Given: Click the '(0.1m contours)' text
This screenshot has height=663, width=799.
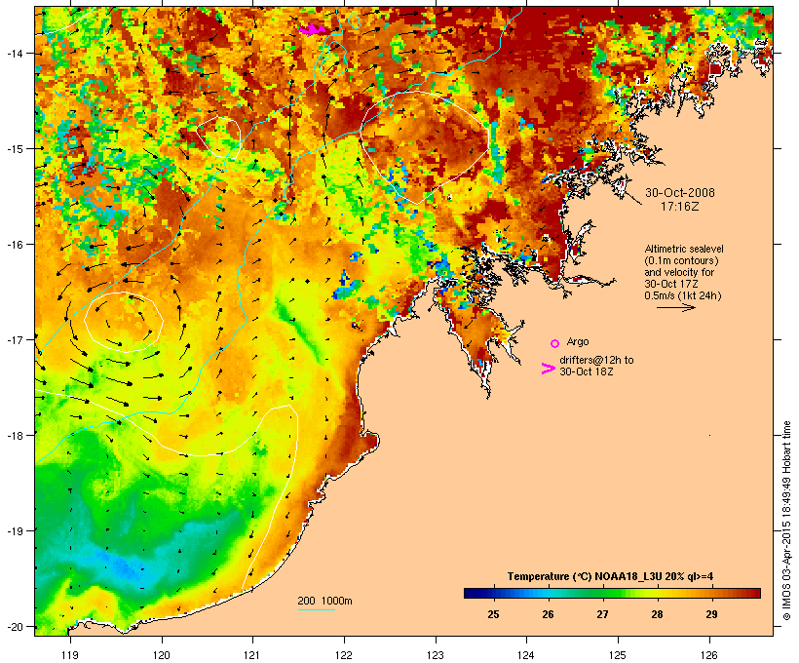Looking at the screenshot, I should tap(681, 260).
